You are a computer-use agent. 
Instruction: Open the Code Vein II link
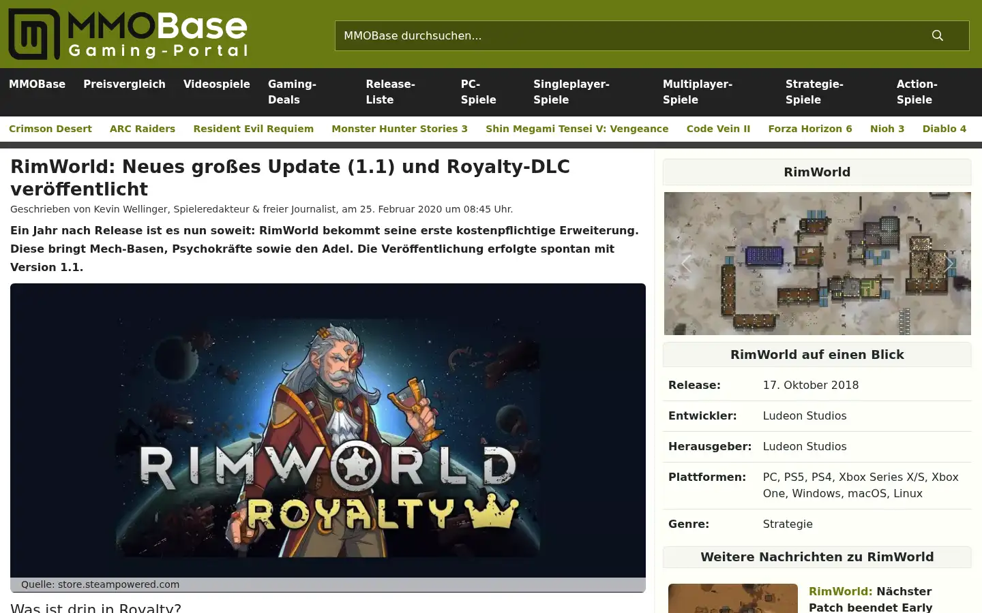pyautogui.click(x=718, y=129)
